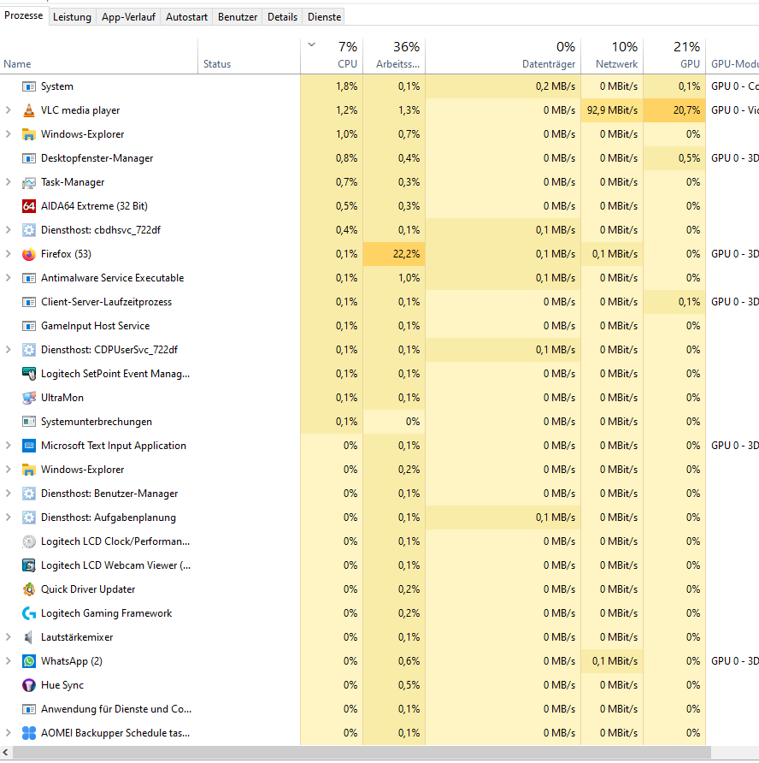Expand the WhatsApp (2) process group
This screenshot has height=763, width=759.
(x=8, y=661)
